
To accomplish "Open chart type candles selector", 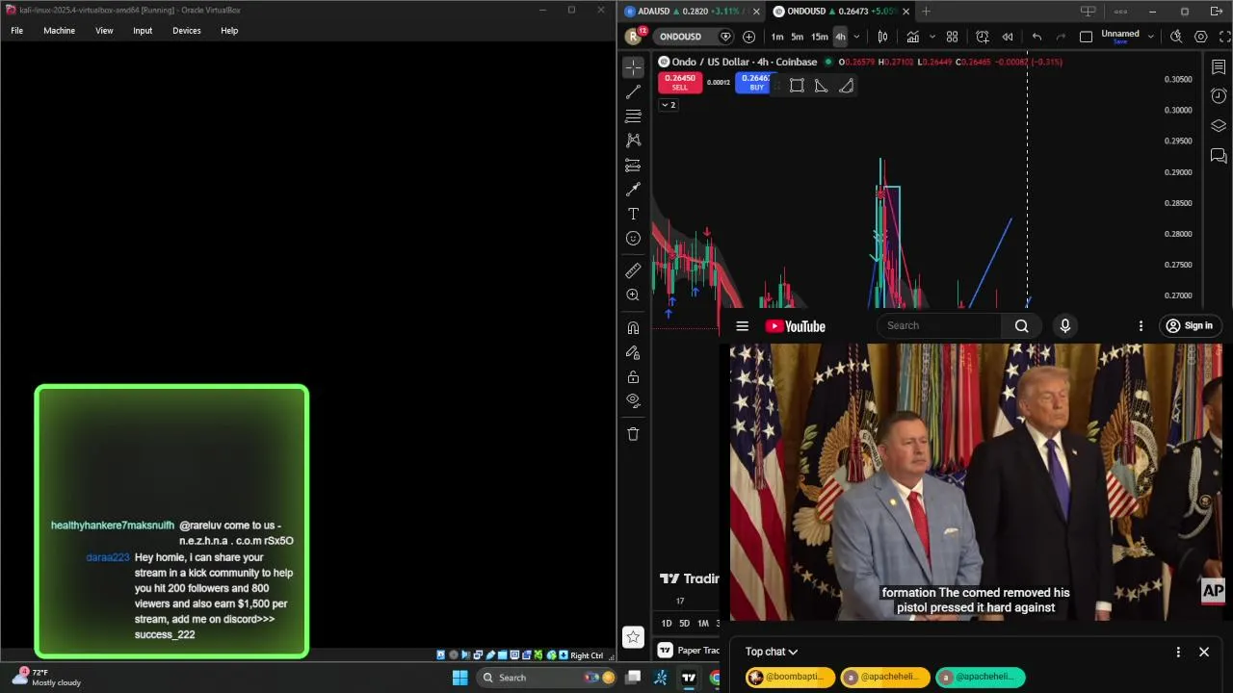I will (882, 37).
